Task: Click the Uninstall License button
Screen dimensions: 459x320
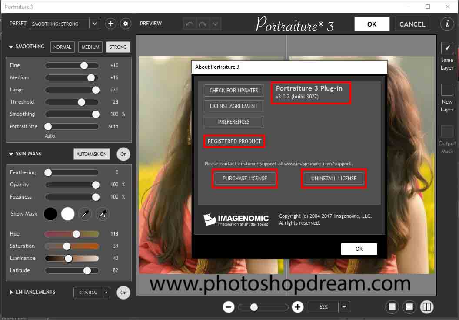Action: tap(334, 179)
